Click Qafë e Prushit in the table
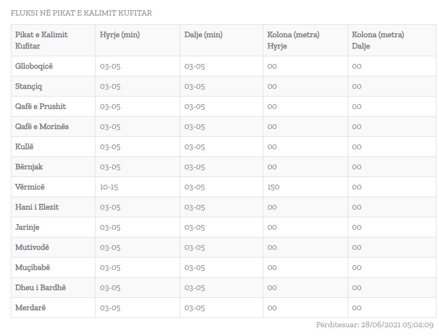 click(x=41, y=106)
